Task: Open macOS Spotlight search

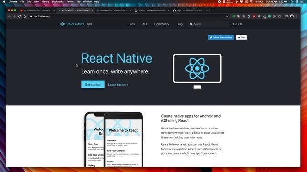Action: click(292, 2)
